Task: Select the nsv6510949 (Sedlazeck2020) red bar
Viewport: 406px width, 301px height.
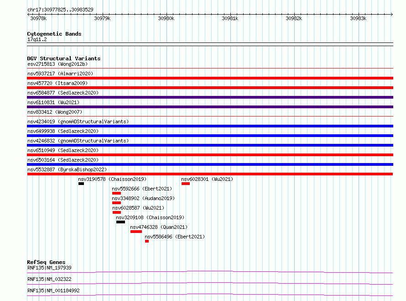Action: pyautogui.click(x=210, y=155)
